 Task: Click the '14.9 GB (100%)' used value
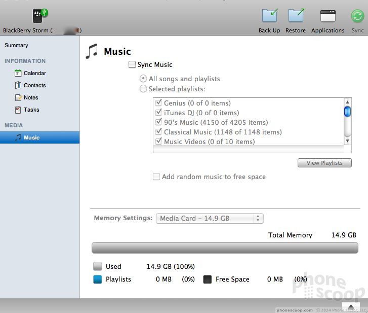[171, 266]
